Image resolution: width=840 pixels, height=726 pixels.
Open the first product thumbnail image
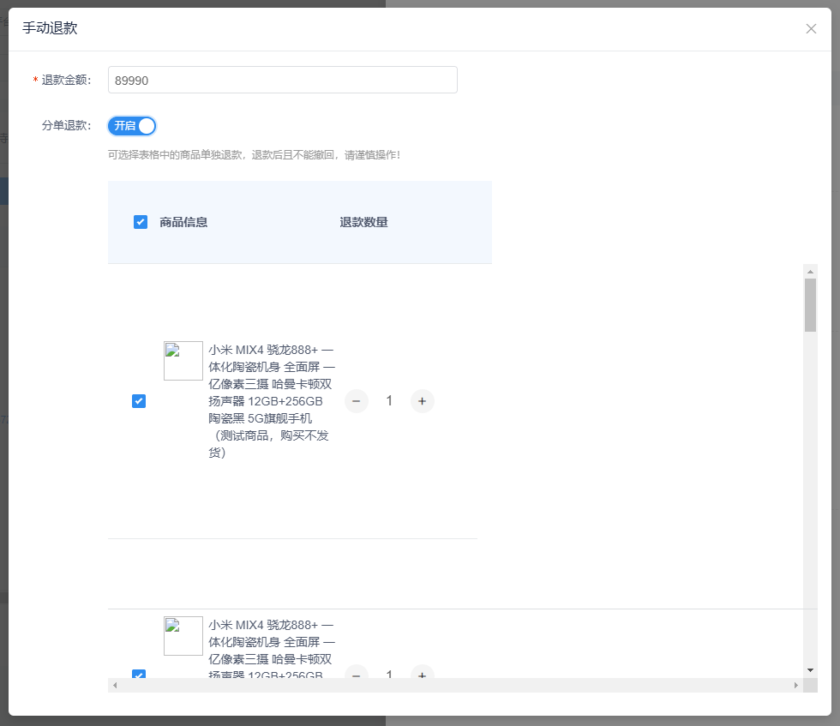[183, 361]
